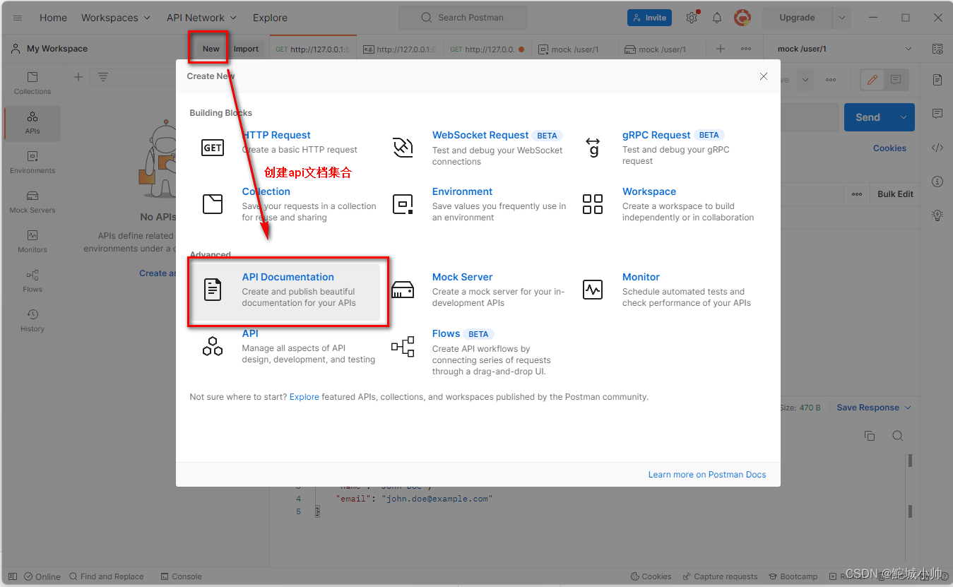The height and width of the screenshot is (587, 953).
Task: Open Environments in the sidebar
Action: click(x=32, y=162)
